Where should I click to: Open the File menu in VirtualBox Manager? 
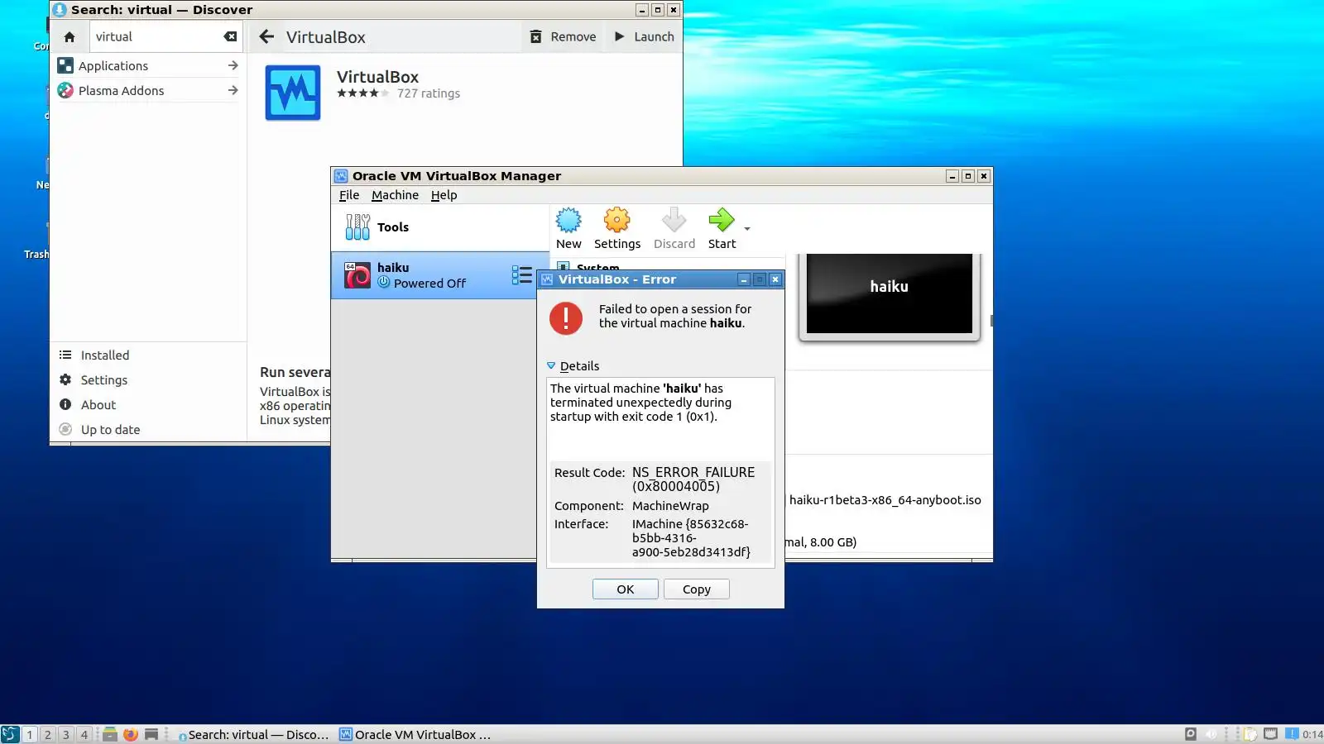click(x=349, y=195)
